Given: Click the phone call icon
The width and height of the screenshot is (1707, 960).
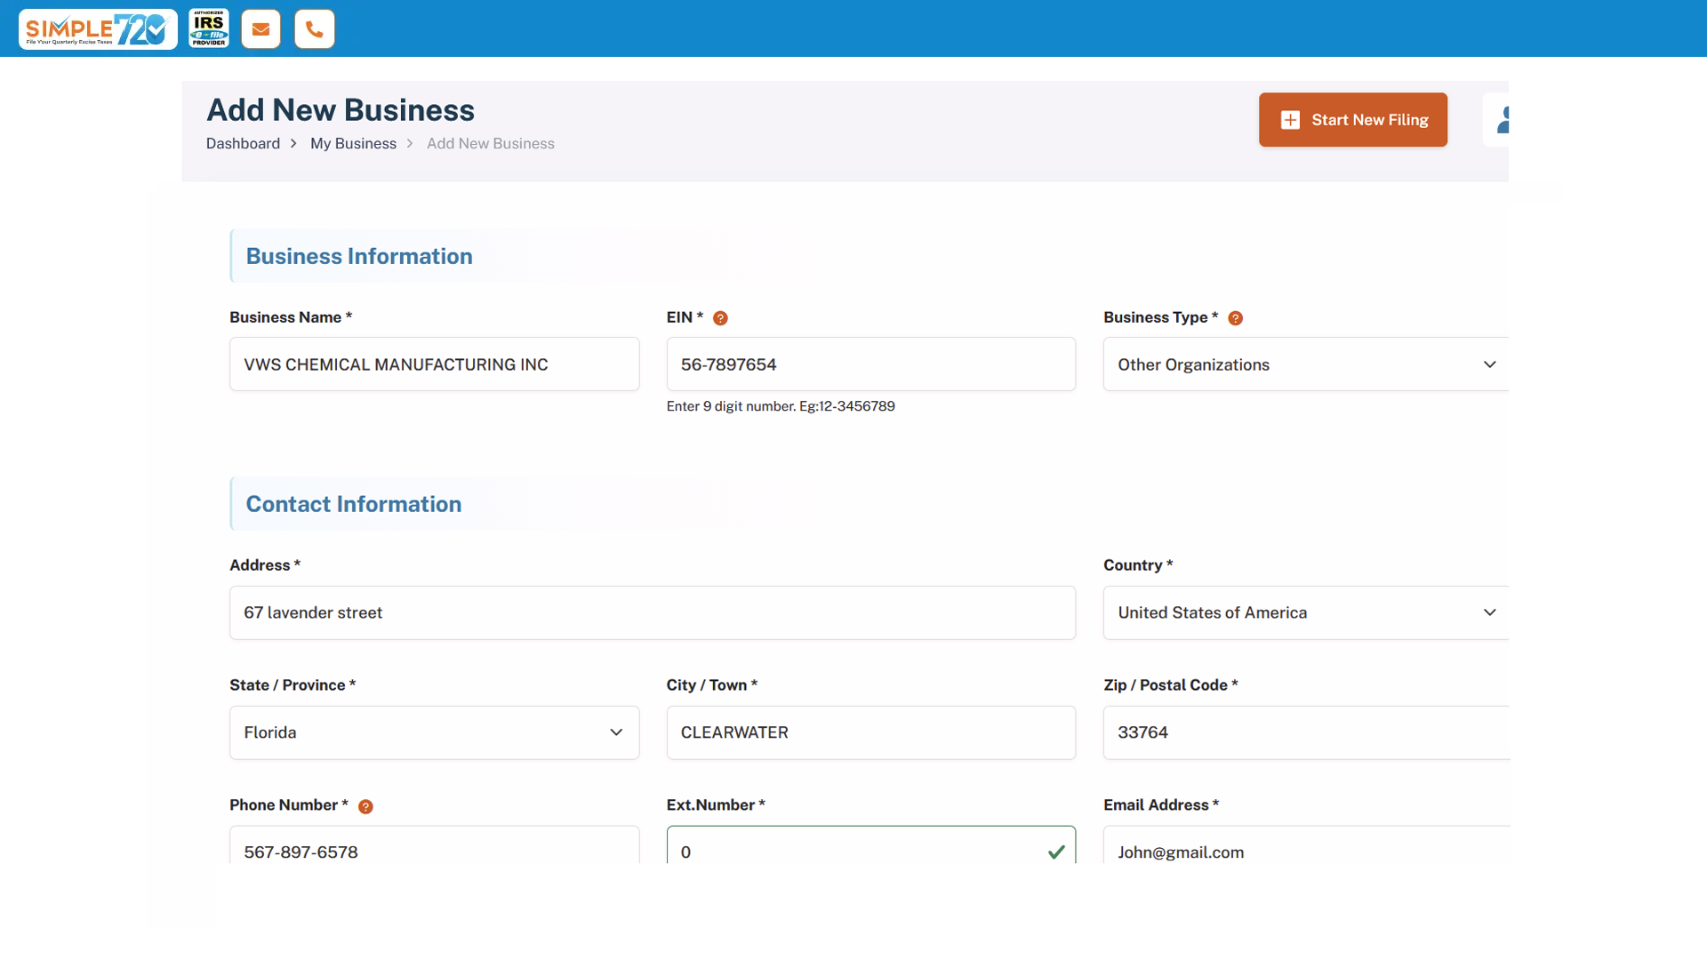Looking at the screenshot, I should [315, 29].
